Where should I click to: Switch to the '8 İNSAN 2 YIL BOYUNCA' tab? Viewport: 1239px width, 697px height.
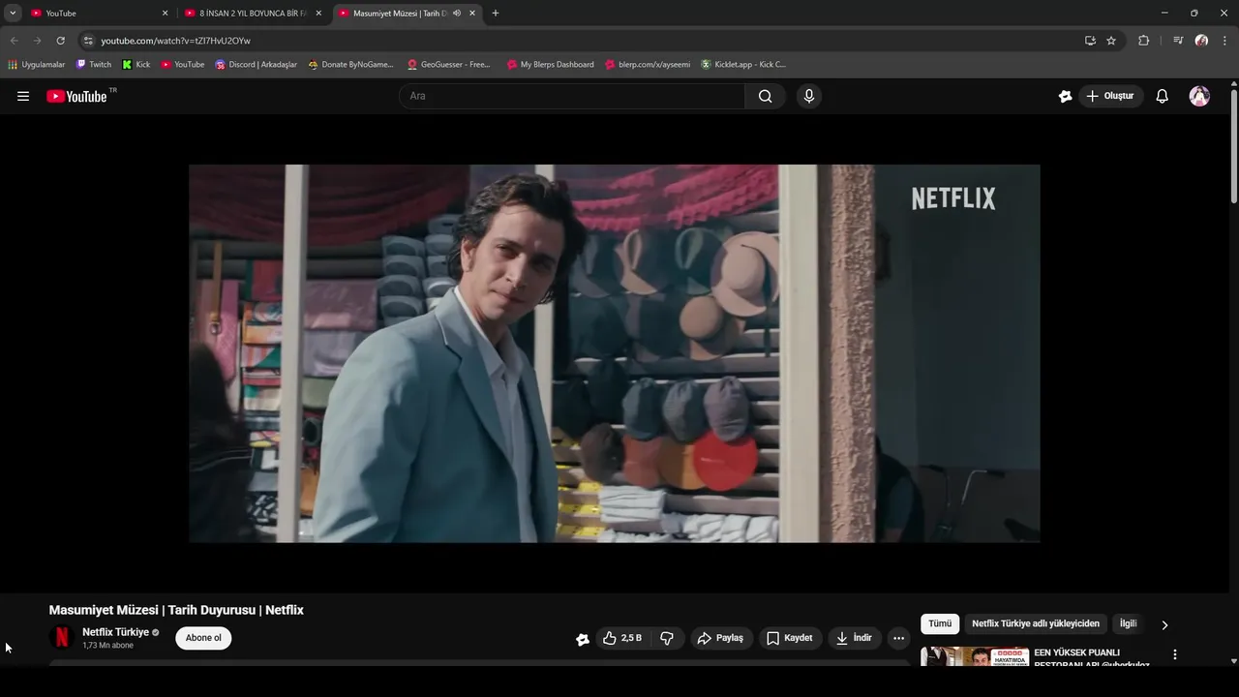tap(254, 13)
